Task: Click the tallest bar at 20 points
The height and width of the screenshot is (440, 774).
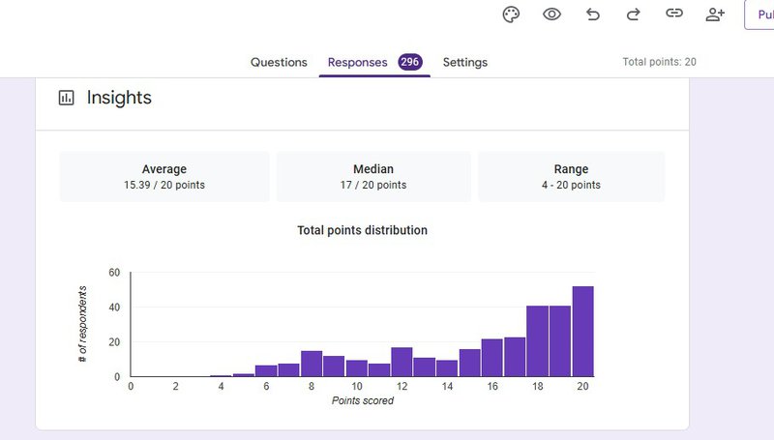Action: (x=582, y=332)
